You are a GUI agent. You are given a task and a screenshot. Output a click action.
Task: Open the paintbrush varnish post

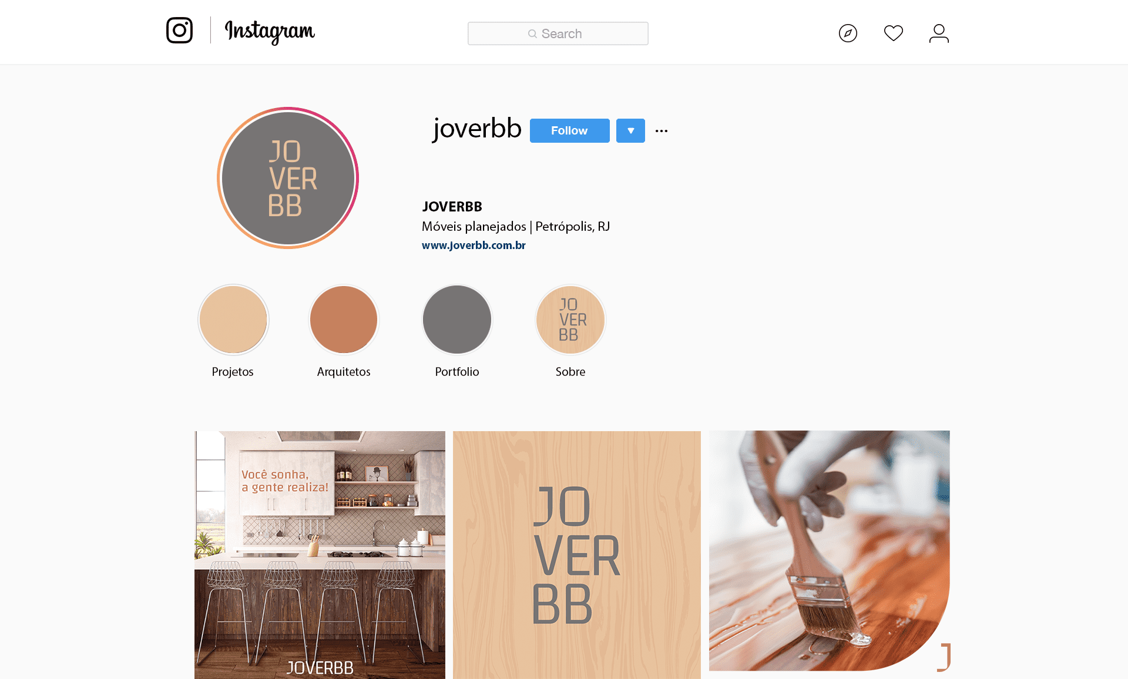click(830, 551)
